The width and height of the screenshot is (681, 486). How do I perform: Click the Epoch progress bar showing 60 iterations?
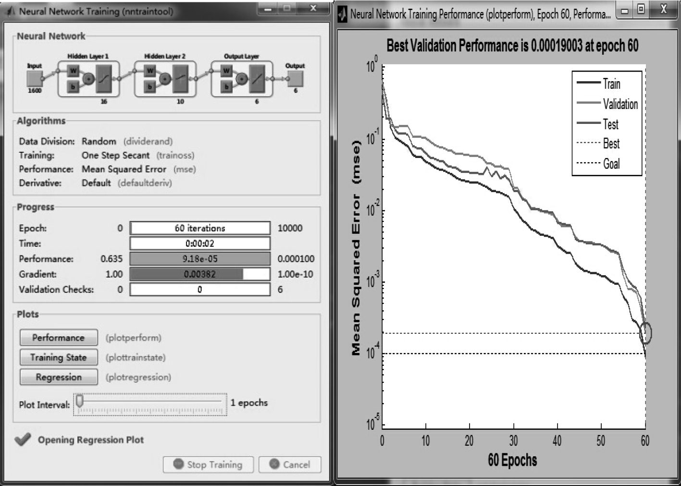tap(200, 228)
